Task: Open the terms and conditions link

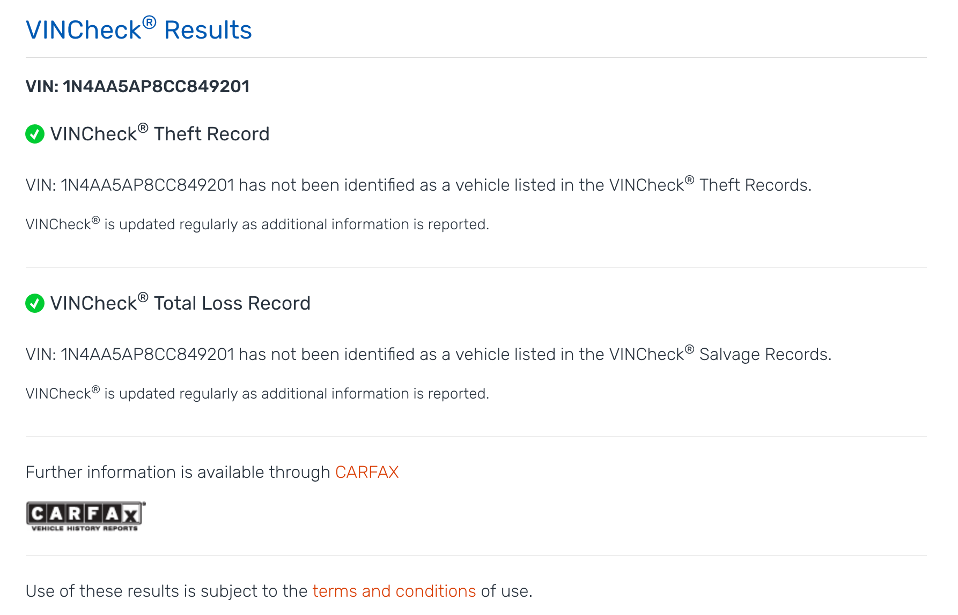Action: click(x=393, y=591)
